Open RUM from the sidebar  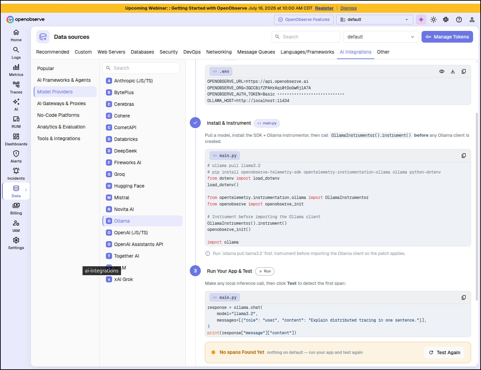[x=16, y=122]
